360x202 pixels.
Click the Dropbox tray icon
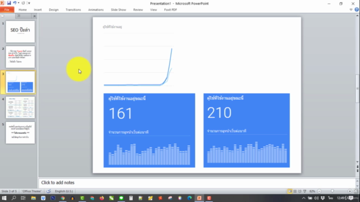[x=323, y=198]
